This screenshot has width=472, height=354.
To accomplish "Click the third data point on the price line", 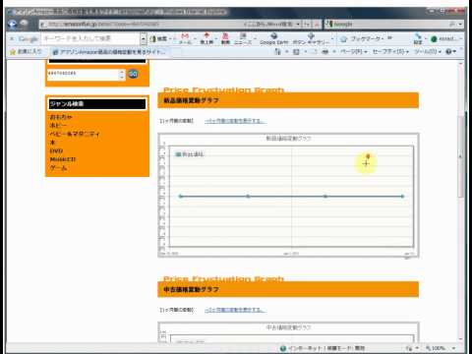I will [325, 197].
